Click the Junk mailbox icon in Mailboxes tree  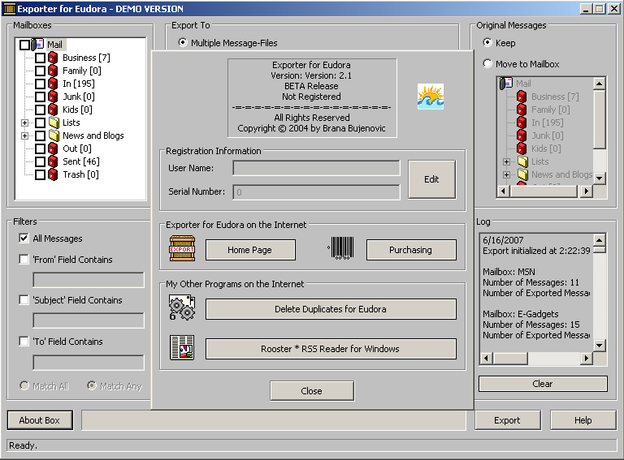click(x=53, y=97)
